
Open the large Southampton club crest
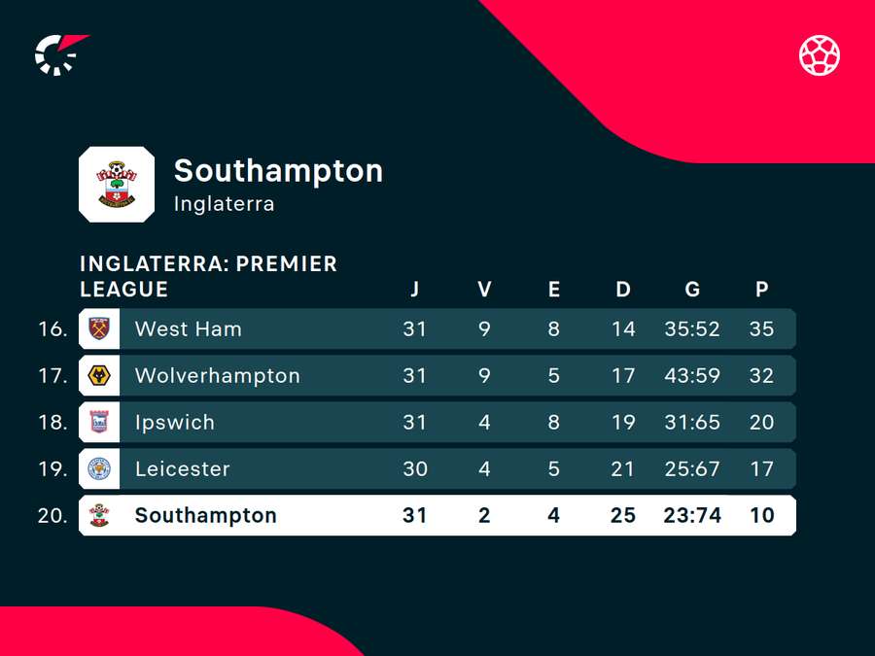(x=117, y=185)
